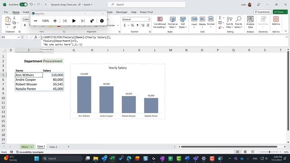Open the Saved status dropdown
The image size is (290, 163).
[x=88, y=5]
